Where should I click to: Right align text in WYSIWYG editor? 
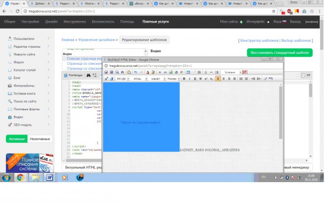[229, 78]
